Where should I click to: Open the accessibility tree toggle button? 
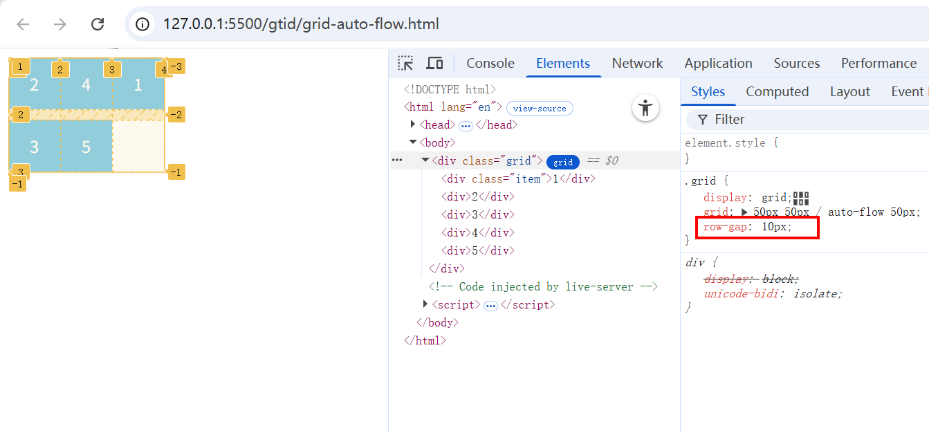645,108
